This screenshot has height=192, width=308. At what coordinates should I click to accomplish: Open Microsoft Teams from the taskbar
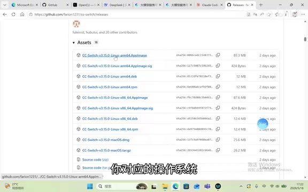click(207, 186)
